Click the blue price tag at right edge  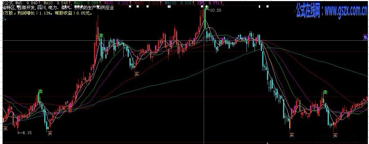(366, 37)
